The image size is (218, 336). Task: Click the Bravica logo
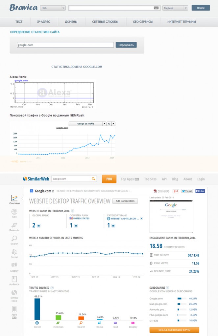click(23, 8)
